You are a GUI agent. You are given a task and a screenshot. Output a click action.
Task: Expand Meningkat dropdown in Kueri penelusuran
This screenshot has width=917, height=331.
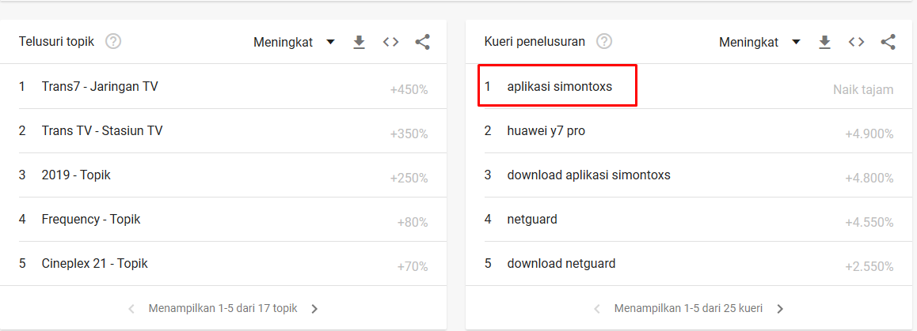tap(760, 42)
